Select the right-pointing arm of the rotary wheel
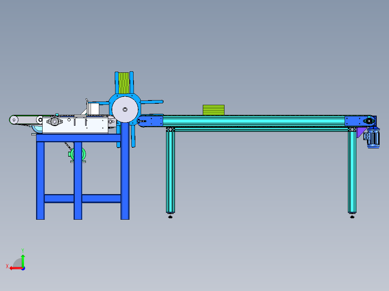 [152, 102]
